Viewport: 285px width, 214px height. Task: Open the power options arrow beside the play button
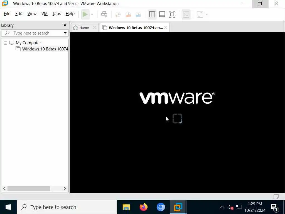pyautogui.click(x=92, y=14)
